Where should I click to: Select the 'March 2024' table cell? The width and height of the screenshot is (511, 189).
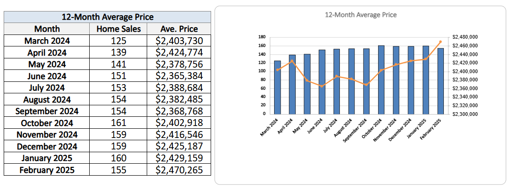pos(47,41)
